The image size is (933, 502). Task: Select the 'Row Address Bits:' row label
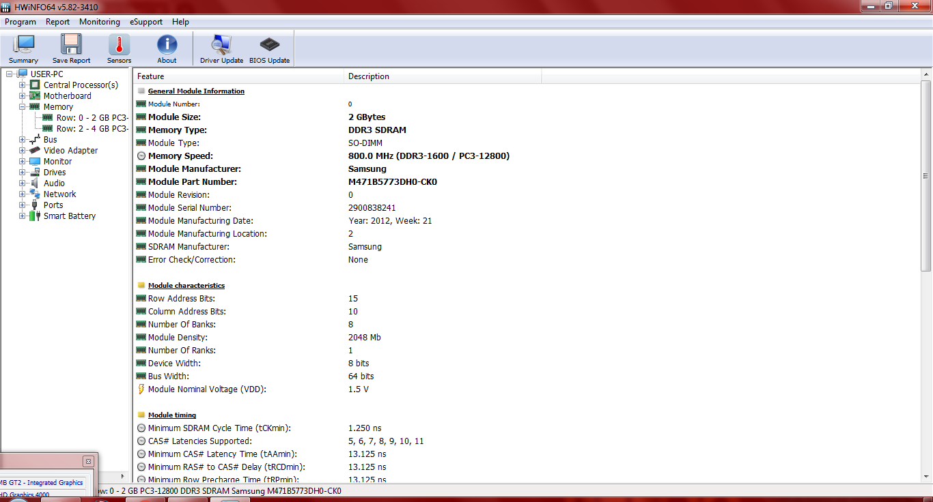(x=181, y=299)
